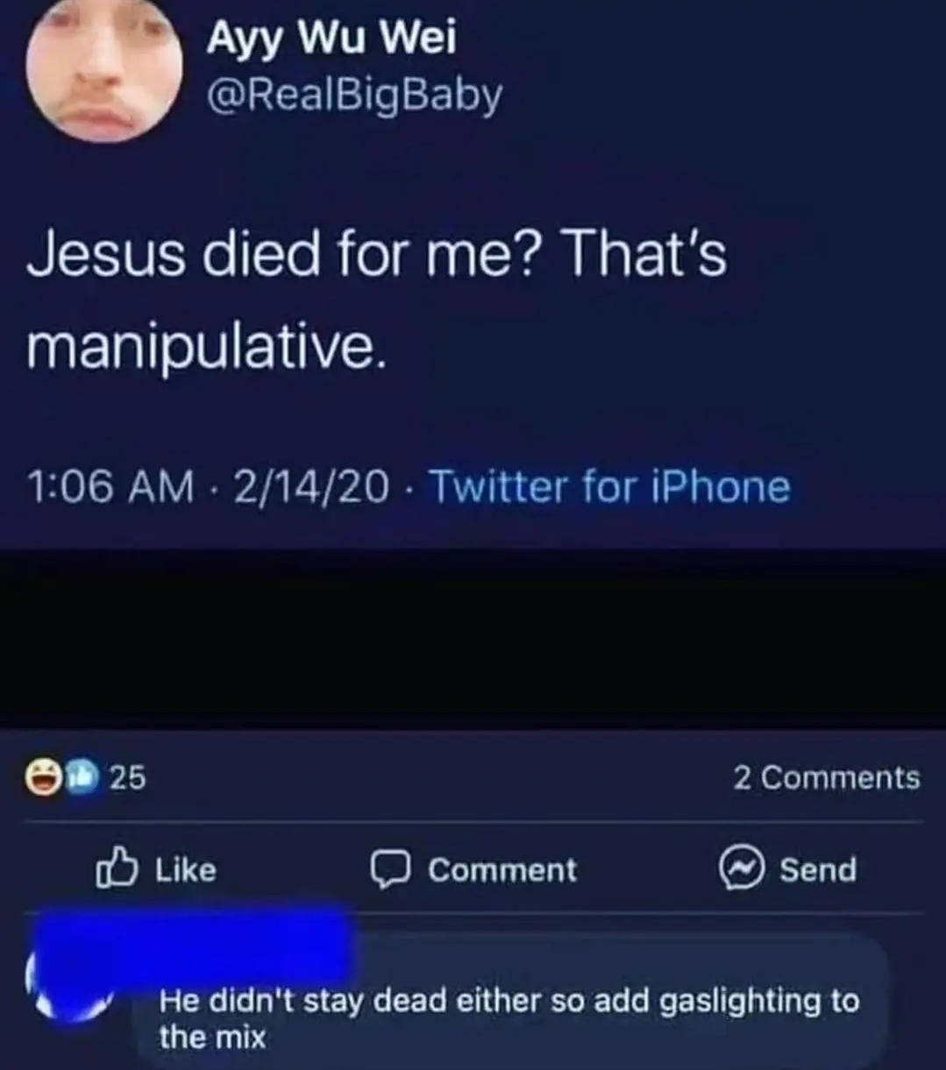This screenshot has height=1070, width=946.
Task: Show who reacted via the 25 count
Action: coord(127,777)
